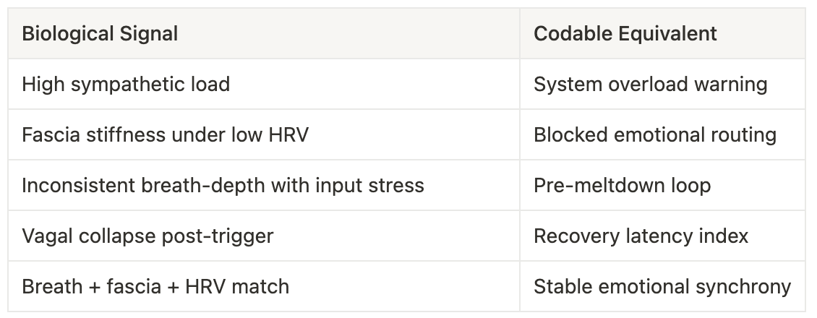Click the word HRV in the Fascia row
The image size is (817, 318).
point(288,135)
